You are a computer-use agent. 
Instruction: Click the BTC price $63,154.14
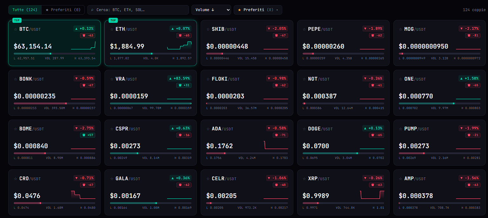pos(33,46)
